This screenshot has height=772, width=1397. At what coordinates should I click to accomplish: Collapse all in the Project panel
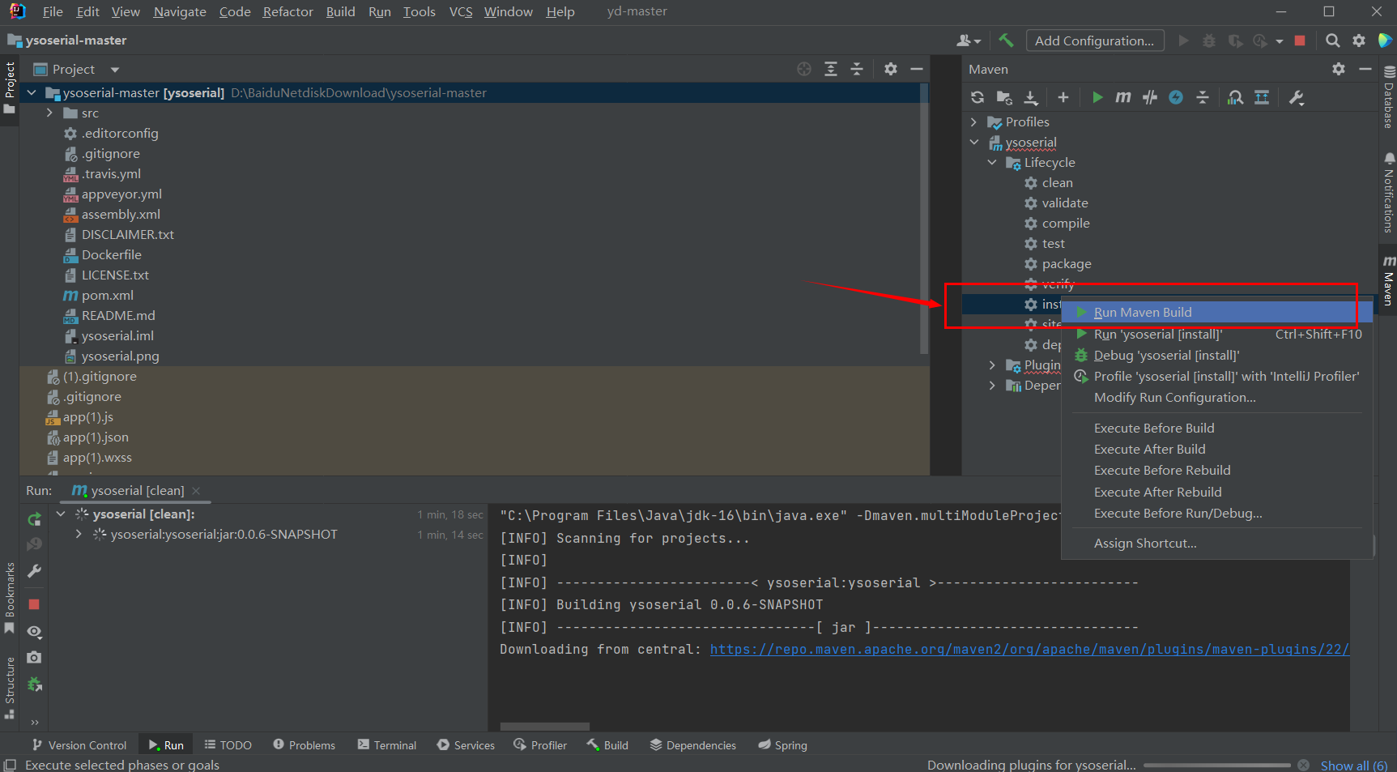[x=857, y=69]
